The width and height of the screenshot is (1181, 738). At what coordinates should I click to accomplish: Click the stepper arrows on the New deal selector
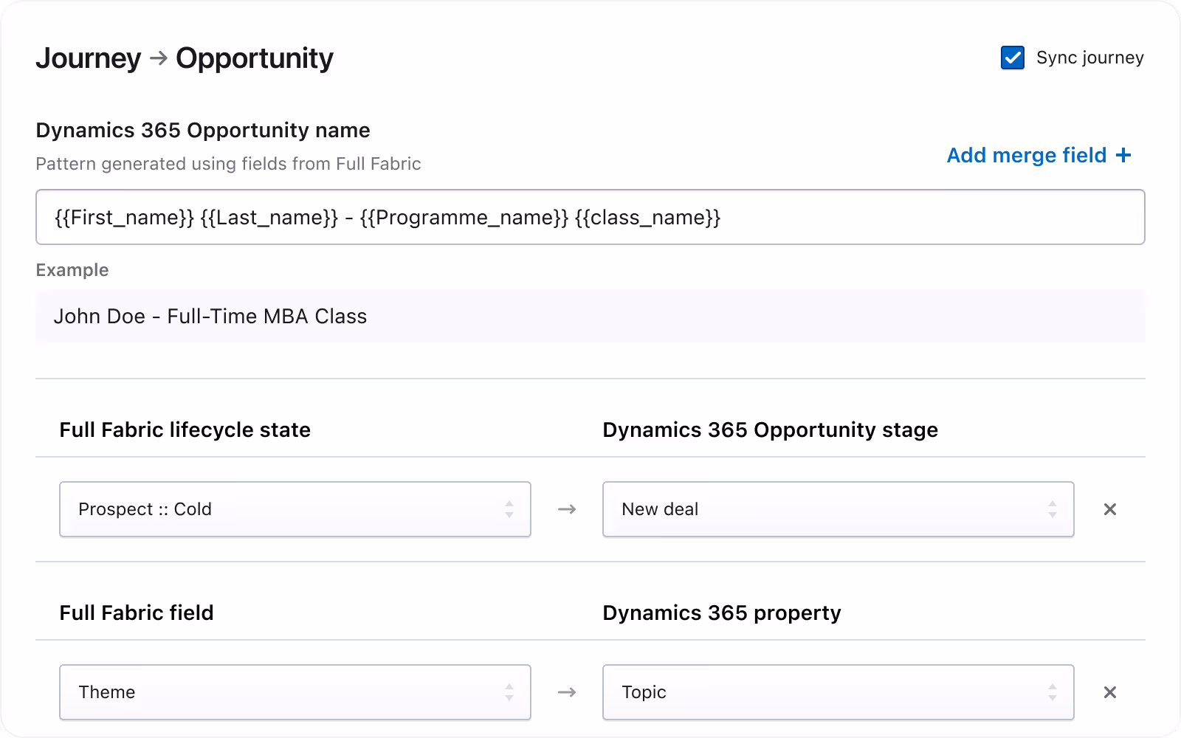coord(1054,509)
